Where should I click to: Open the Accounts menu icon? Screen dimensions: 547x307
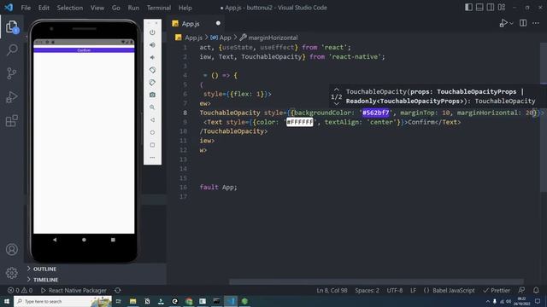point(11,249)
